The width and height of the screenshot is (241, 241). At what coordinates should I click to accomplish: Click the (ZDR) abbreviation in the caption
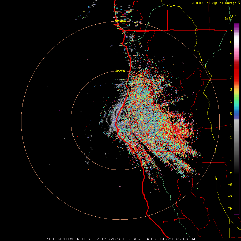(x=115, y=239)
